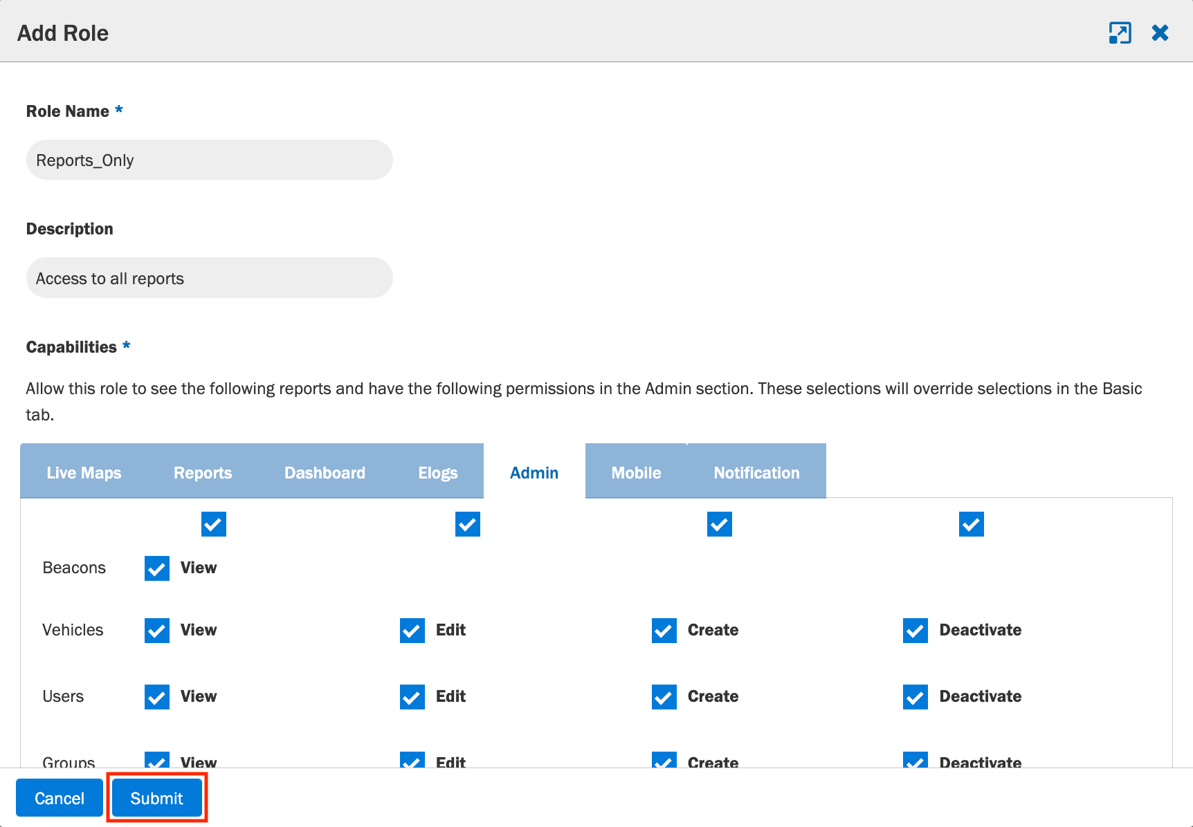
Task: Switch to the Mobile tab
Action: [x=637, y=472]
